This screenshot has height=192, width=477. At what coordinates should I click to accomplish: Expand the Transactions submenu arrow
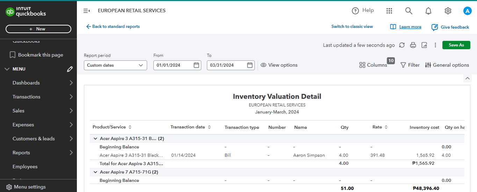point(71,97)
